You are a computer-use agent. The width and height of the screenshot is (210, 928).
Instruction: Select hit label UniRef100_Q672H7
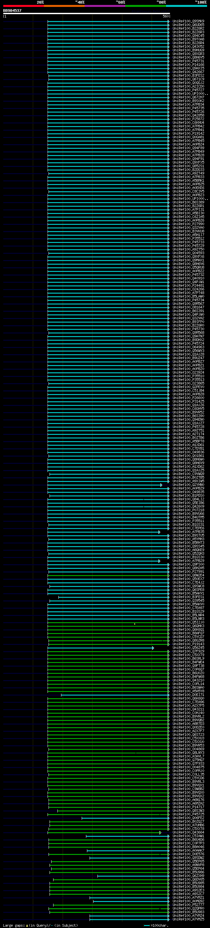click(x=188, y=97)
